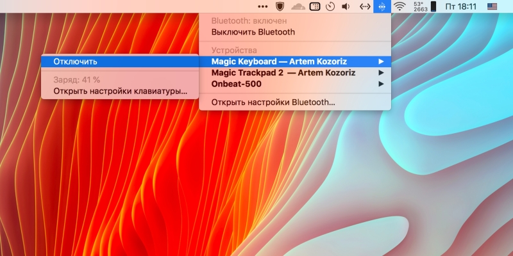
Task: Click the left-right arrows icon in menu bar
Action: [x=365, y=6]
